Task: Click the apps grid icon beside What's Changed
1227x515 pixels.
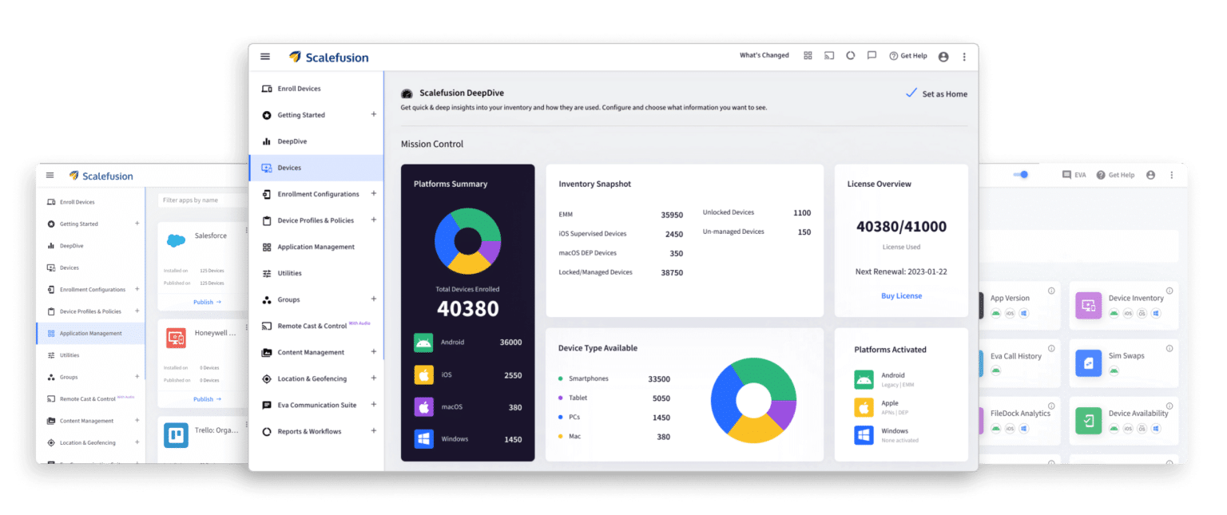Action: [808, 55]
